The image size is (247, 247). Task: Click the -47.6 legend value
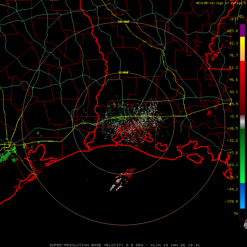point(232,153)
